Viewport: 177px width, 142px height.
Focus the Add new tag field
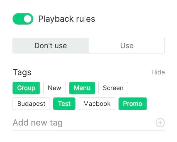(x=84, y=123)
